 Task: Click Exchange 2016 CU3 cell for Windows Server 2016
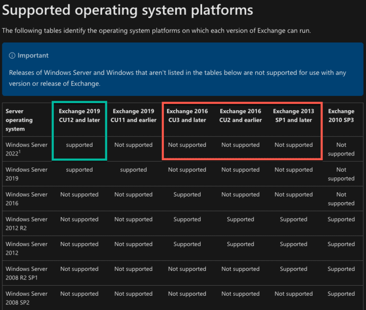(x=187, y=195)
